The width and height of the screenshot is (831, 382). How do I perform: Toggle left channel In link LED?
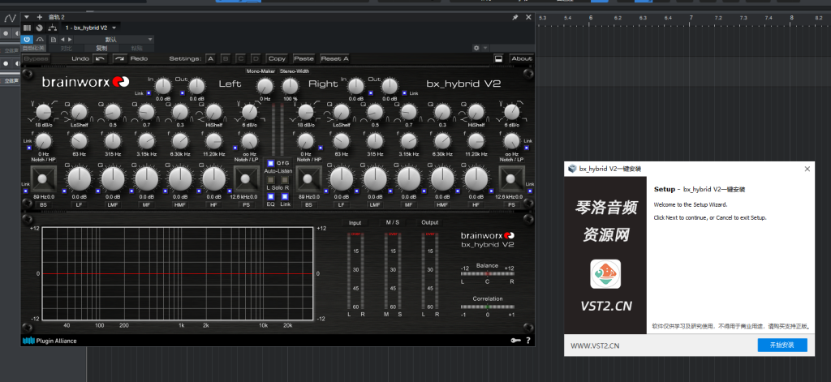click(149, 93)
